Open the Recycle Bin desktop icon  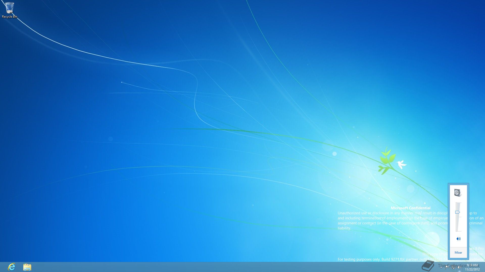point(9,10)
